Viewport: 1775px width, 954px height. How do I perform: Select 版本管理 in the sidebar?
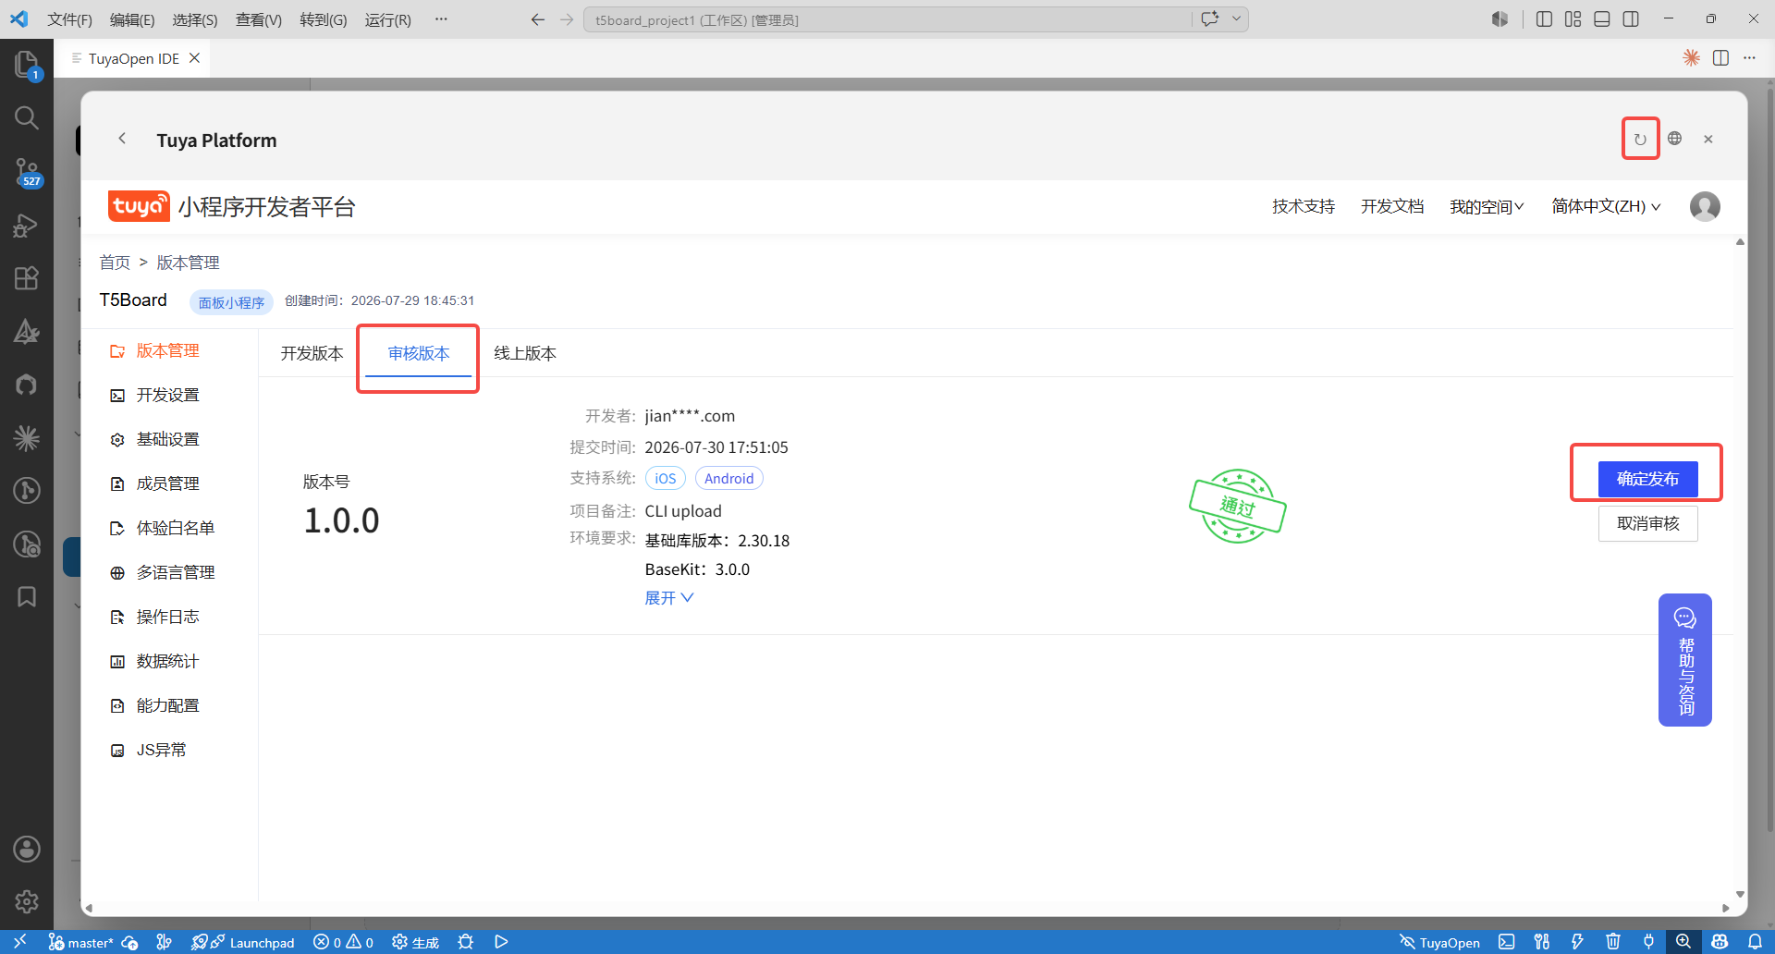155,350
